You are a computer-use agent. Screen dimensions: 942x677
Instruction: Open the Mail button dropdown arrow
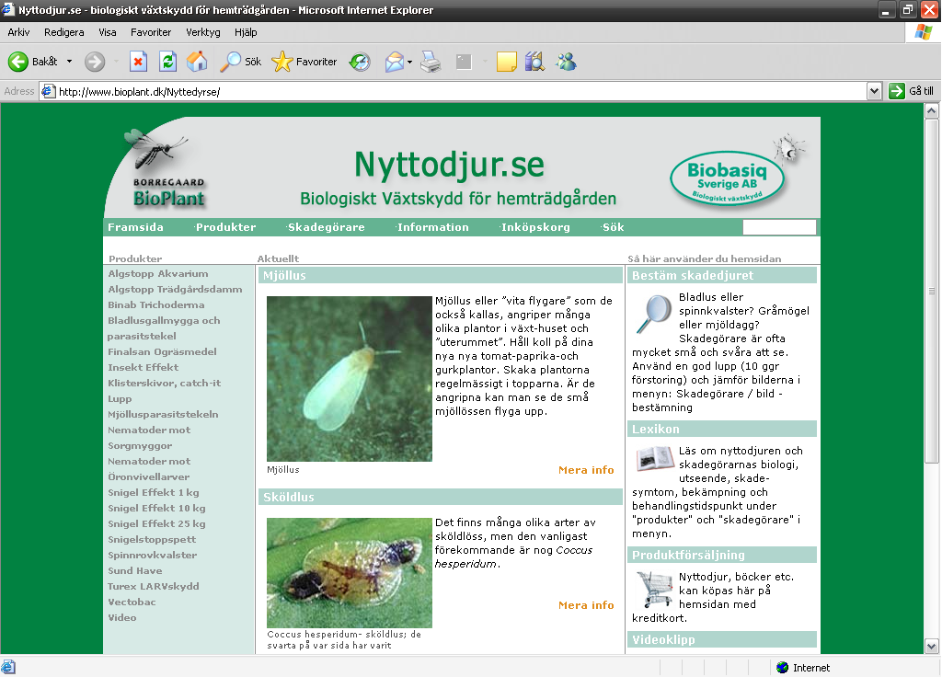click(409, 62)
